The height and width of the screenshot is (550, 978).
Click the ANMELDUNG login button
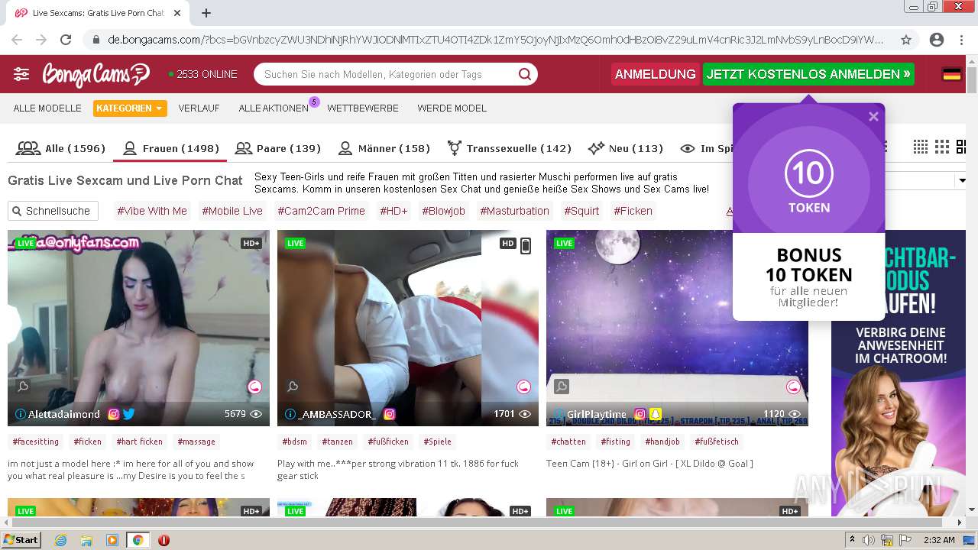(x=655, y=74)
